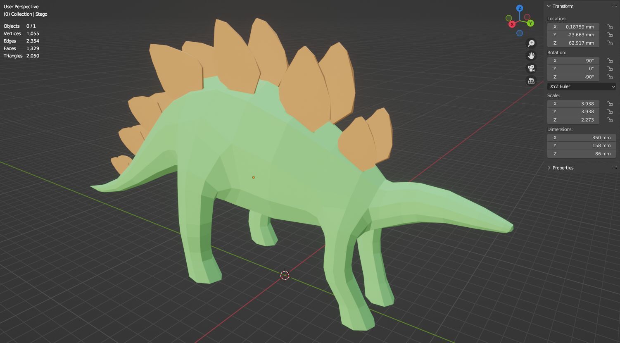The width and height of the screenshot is (620, 343).
Task: Click the 'Vertices 1,055' statistic
Action: pos(21,33)
